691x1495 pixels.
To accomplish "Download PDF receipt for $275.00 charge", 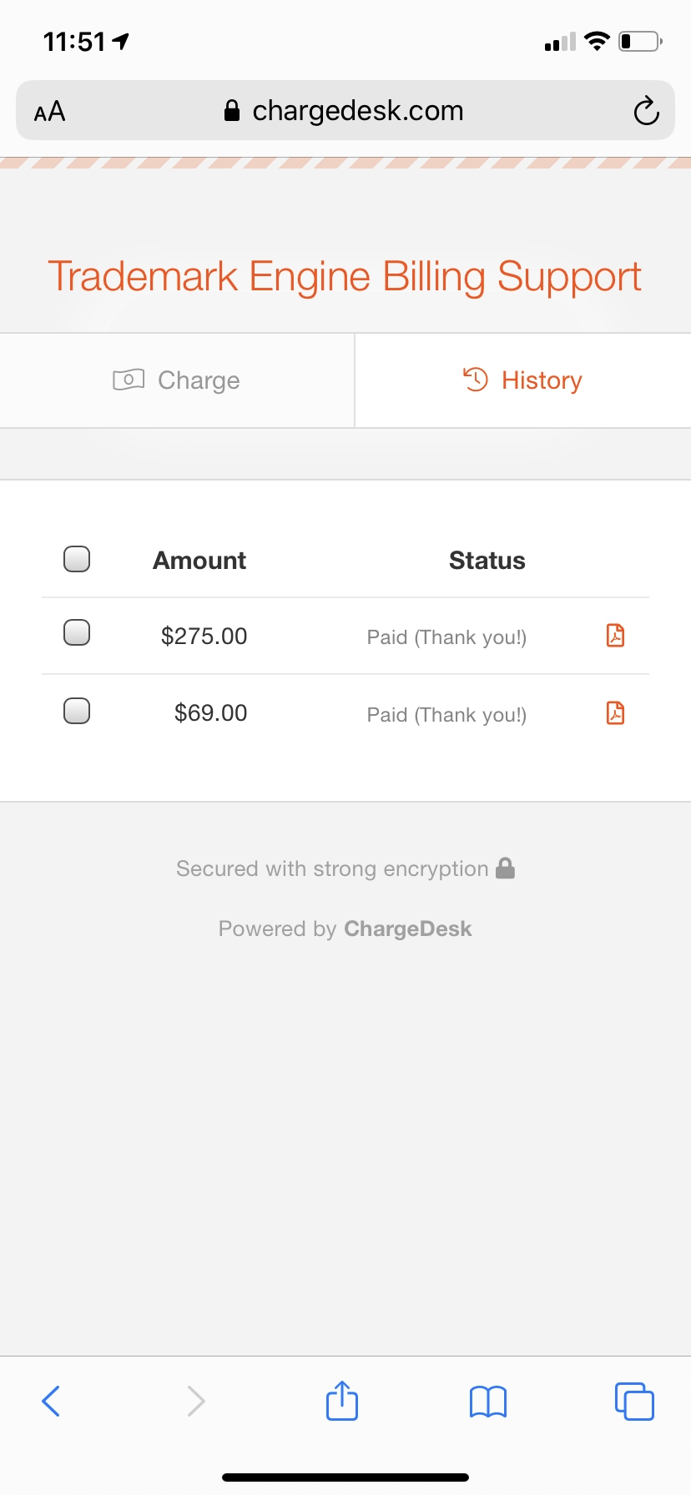I will pos(615,636).
